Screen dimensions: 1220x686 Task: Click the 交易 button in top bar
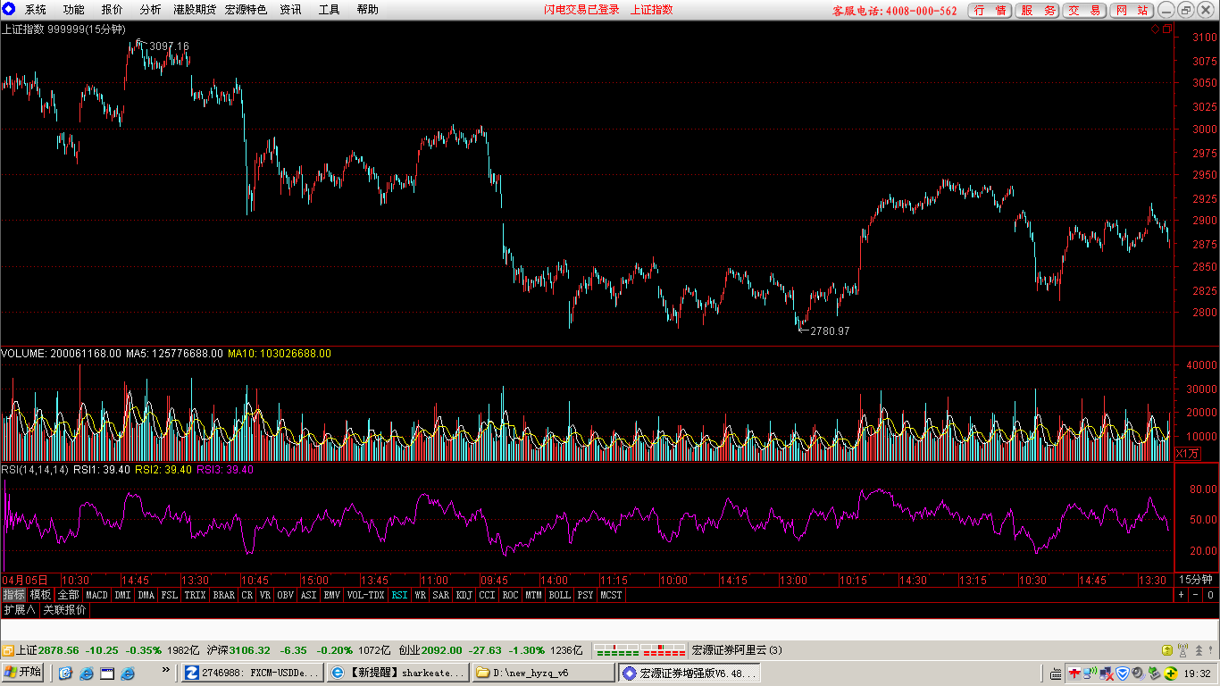click(1084, 11)
